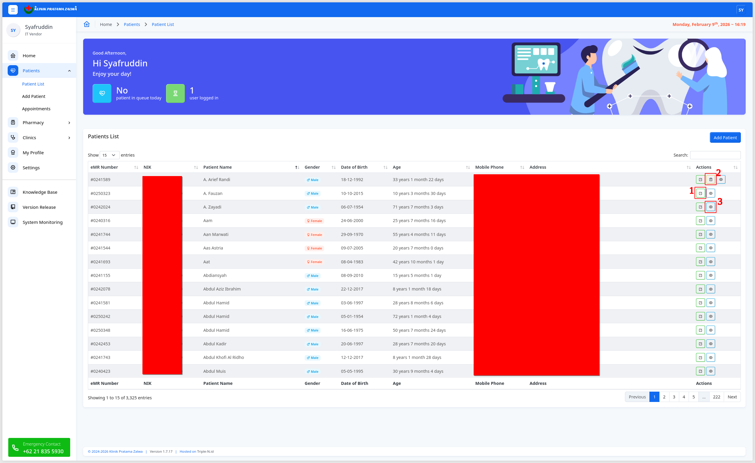Collapse the Patients sidebar menu
This screenshot has height=463, width=755.
[x=69, y=71]
